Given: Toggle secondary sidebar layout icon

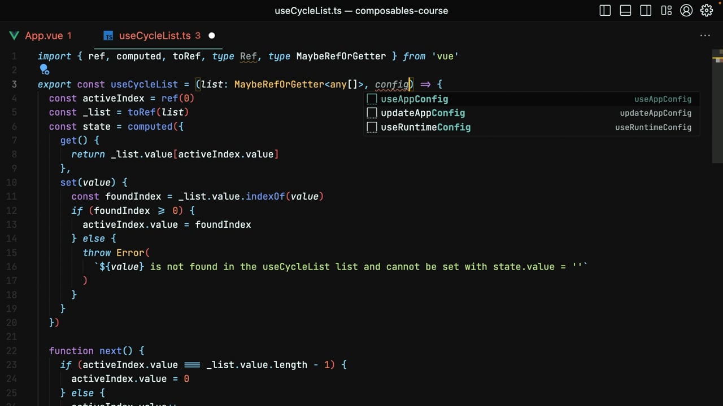Looking at the screenshot, I should coord(646,11).
